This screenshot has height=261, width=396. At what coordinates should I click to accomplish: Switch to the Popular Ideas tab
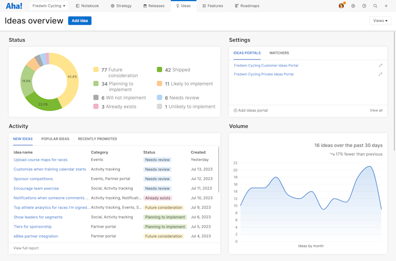pos(55,139)
